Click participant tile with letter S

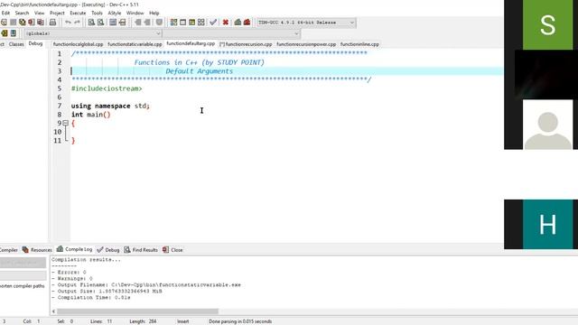[548, 24]
